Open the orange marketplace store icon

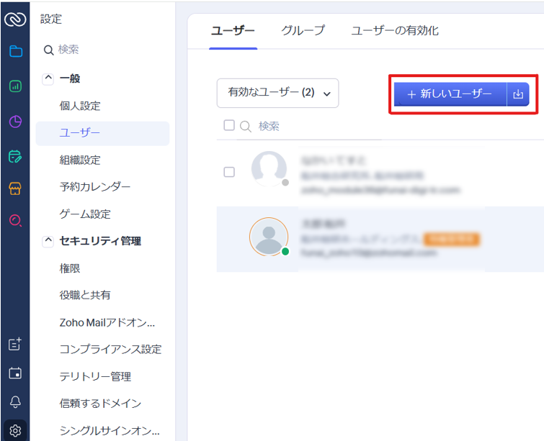(15, 188)
